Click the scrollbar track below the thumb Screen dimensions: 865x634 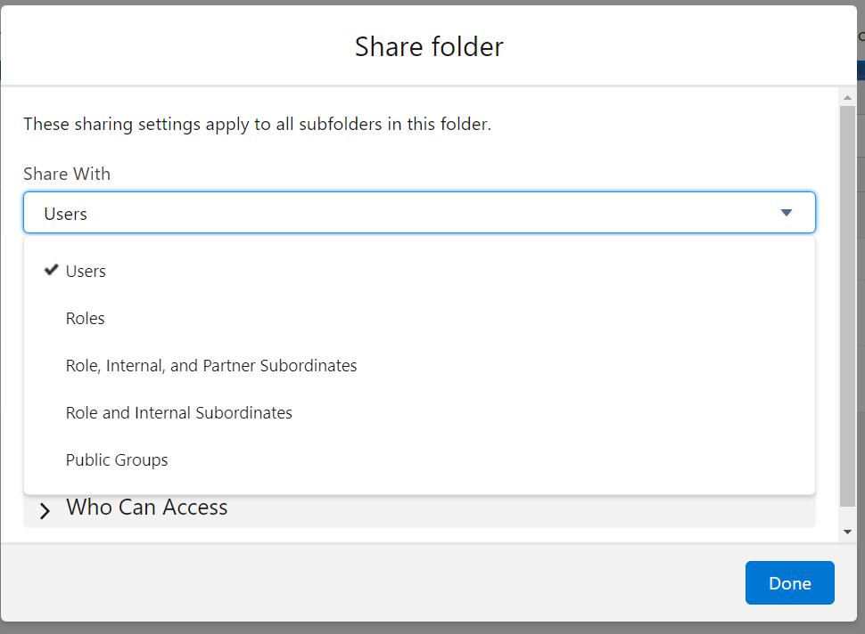847,515
